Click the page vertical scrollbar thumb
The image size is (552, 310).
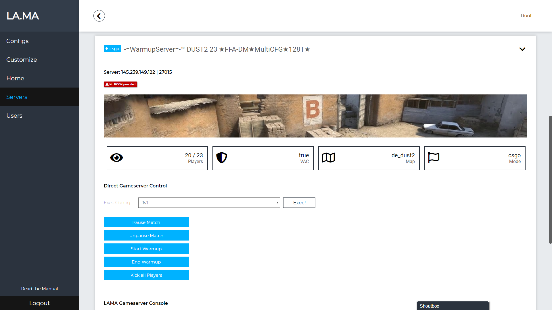pyautogui.click(x=550, y=180)
